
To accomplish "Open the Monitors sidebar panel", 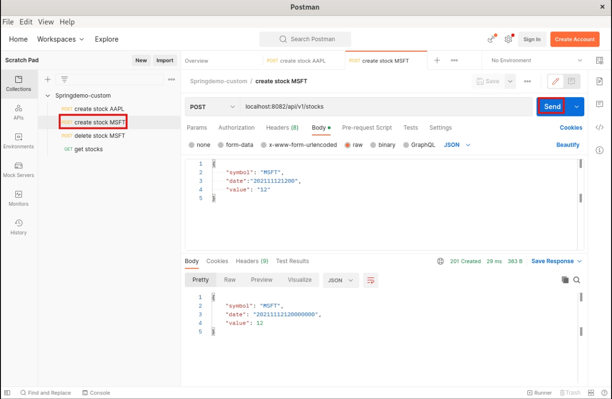I will pos(18,198).
